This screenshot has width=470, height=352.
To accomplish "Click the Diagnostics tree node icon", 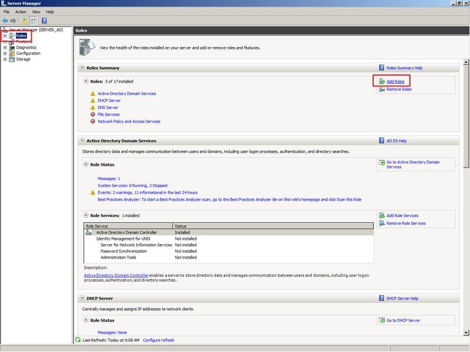I will click(12, 48).
